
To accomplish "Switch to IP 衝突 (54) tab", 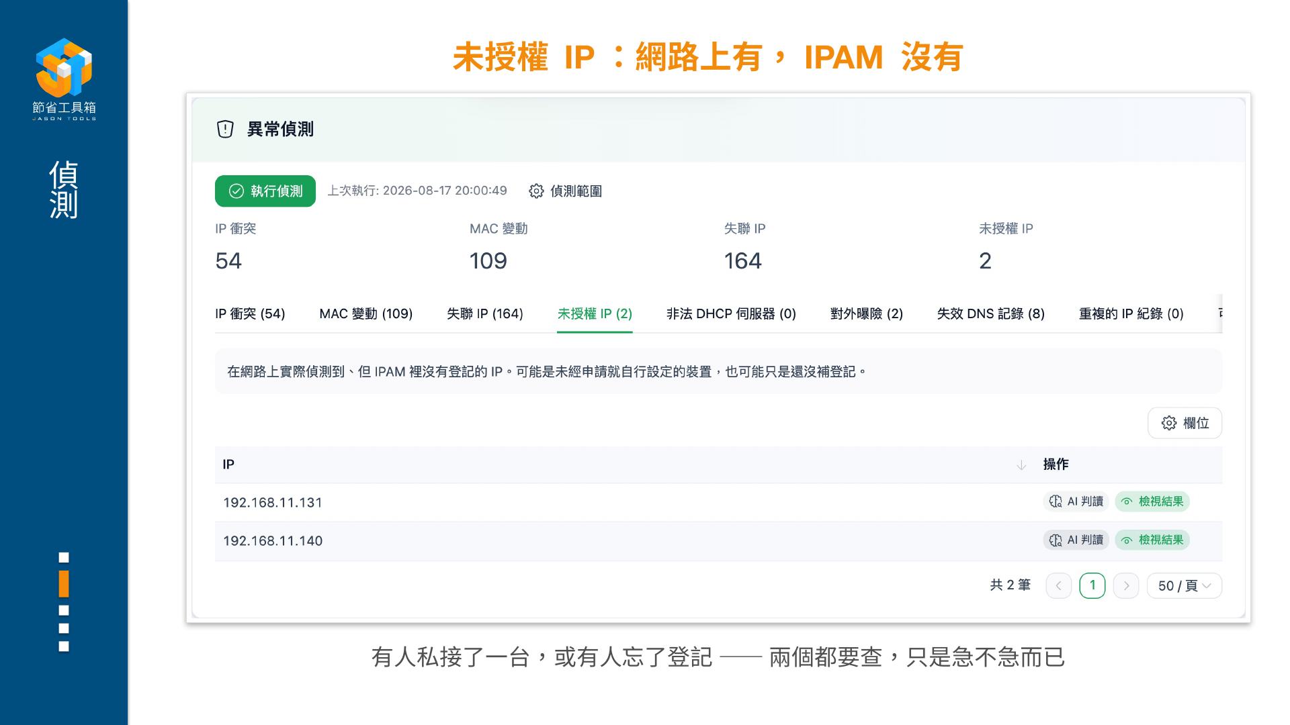I will pyautogui.click(x=250, y=313).
